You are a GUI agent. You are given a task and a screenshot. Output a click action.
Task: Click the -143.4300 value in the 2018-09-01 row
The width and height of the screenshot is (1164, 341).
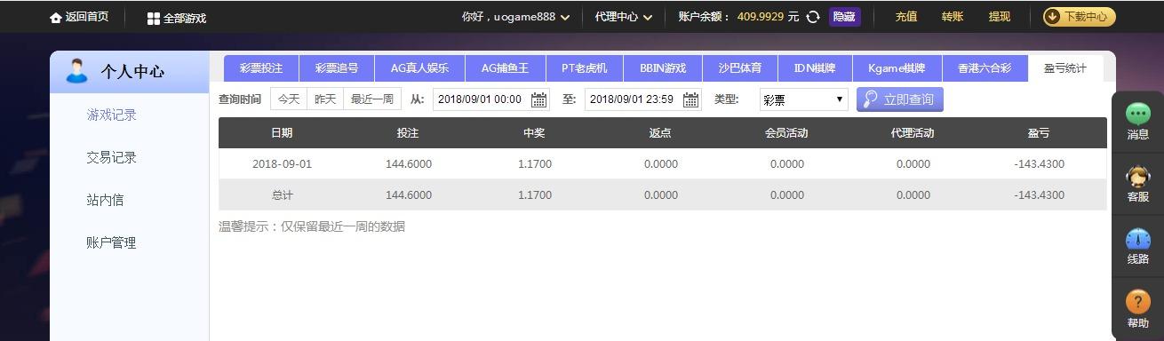[1039, 164]
